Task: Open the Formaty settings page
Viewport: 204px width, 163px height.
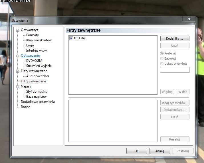Action: click(x=33, y=35)
